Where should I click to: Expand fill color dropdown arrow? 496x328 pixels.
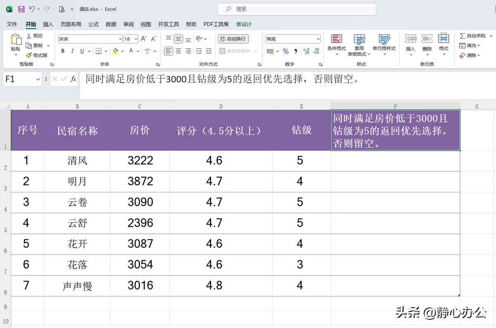pyautogui.click(x=122, y=51)
